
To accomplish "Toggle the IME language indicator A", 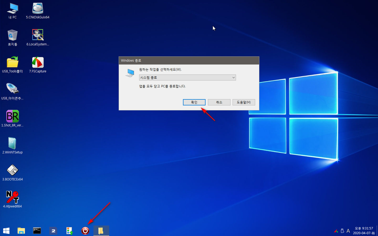I will [348, 231].
